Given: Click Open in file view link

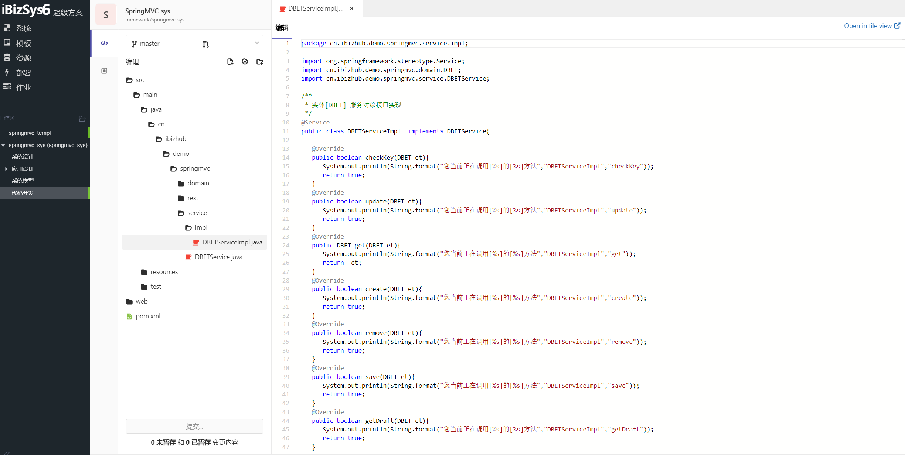Looking at the screenshot, I should [x=872, y=26].
